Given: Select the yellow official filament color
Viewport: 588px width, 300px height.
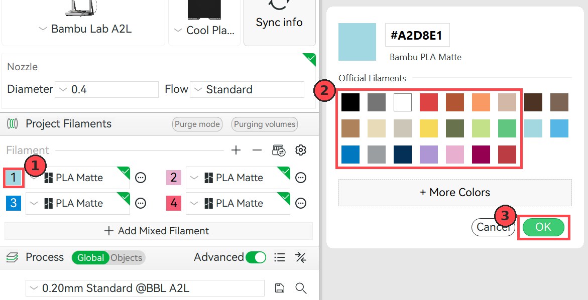Looking at the screenshot, I should [429, 128].
